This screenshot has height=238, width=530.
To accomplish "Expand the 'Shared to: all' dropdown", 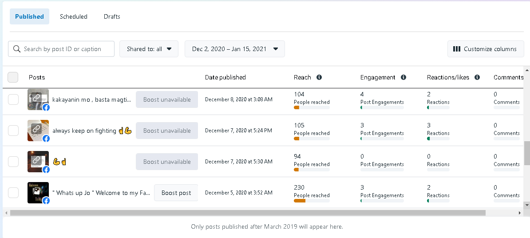I will pyautogui.click(x=149, y=49).
